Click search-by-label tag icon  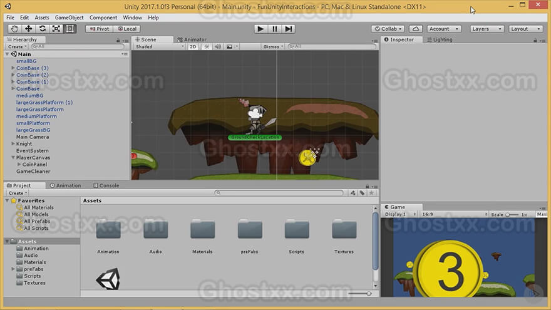coord(362,193)
